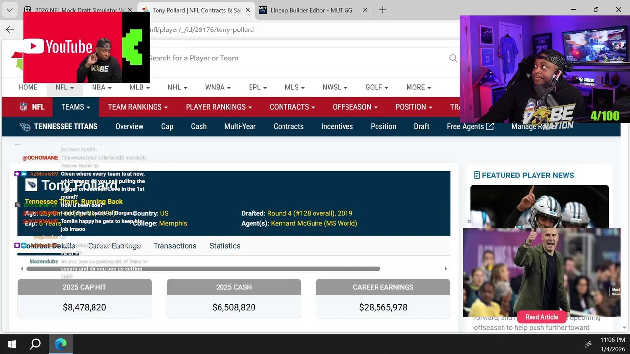Open Windows taskbar search icon
The height and width of the screenshot is (354, 630).
(x=35, y=344)
